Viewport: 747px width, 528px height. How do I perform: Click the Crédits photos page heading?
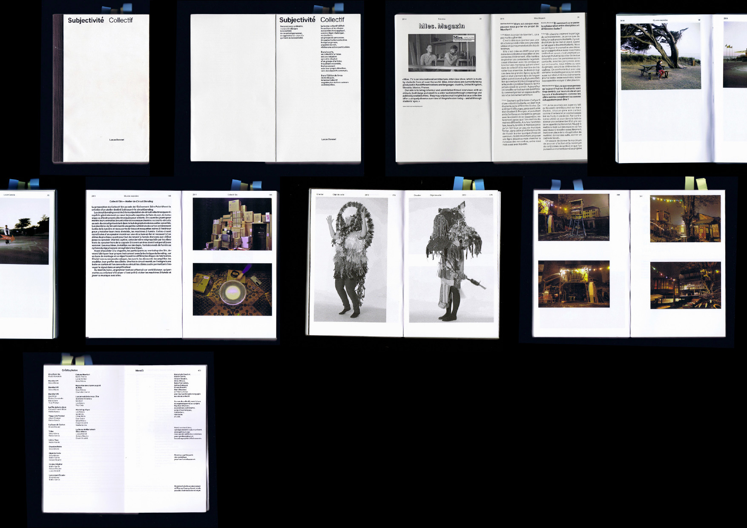[x=70, y=370]
